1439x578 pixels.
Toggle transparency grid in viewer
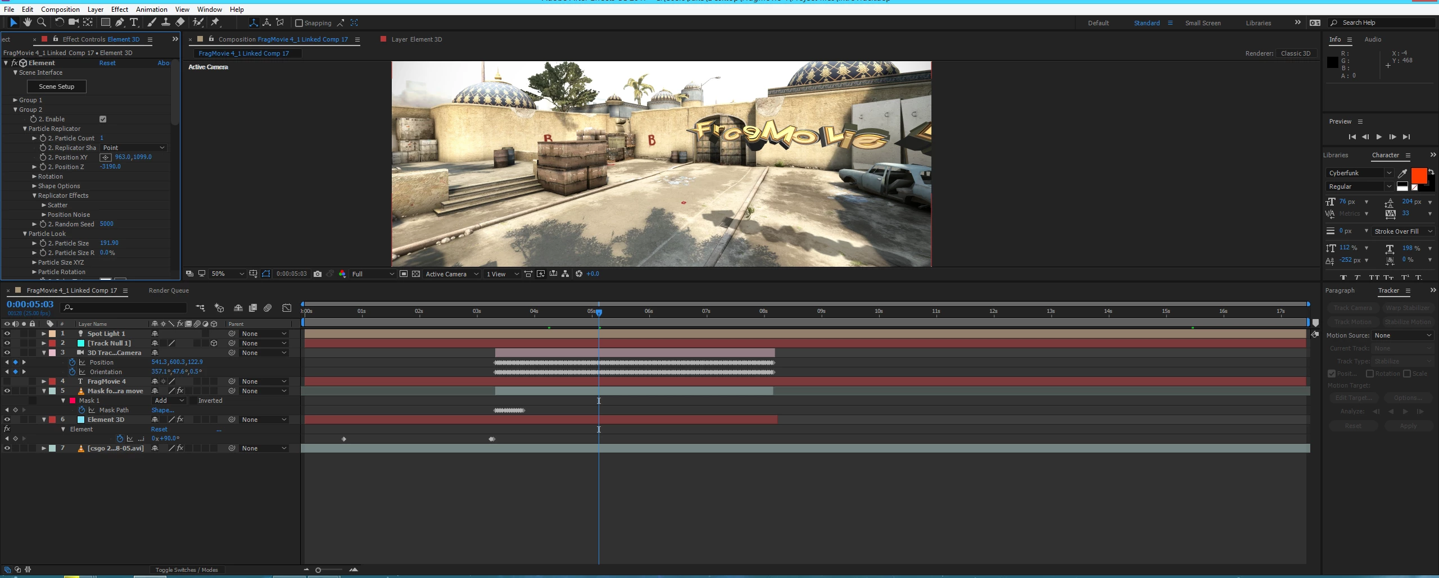(x=416, y=274)
